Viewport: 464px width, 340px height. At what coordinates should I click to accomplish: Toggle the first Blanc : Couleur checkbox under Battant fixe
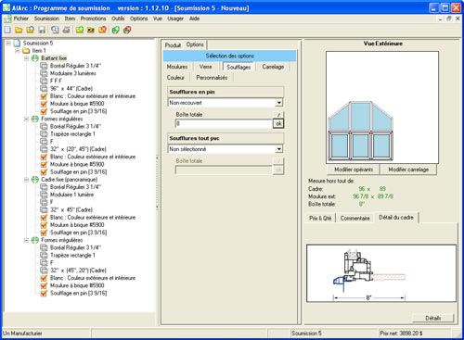pos(44,96)
